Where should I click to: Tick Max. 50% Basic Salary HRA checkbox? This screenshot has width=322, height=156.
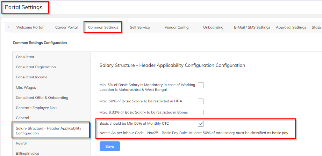(201, 101)
